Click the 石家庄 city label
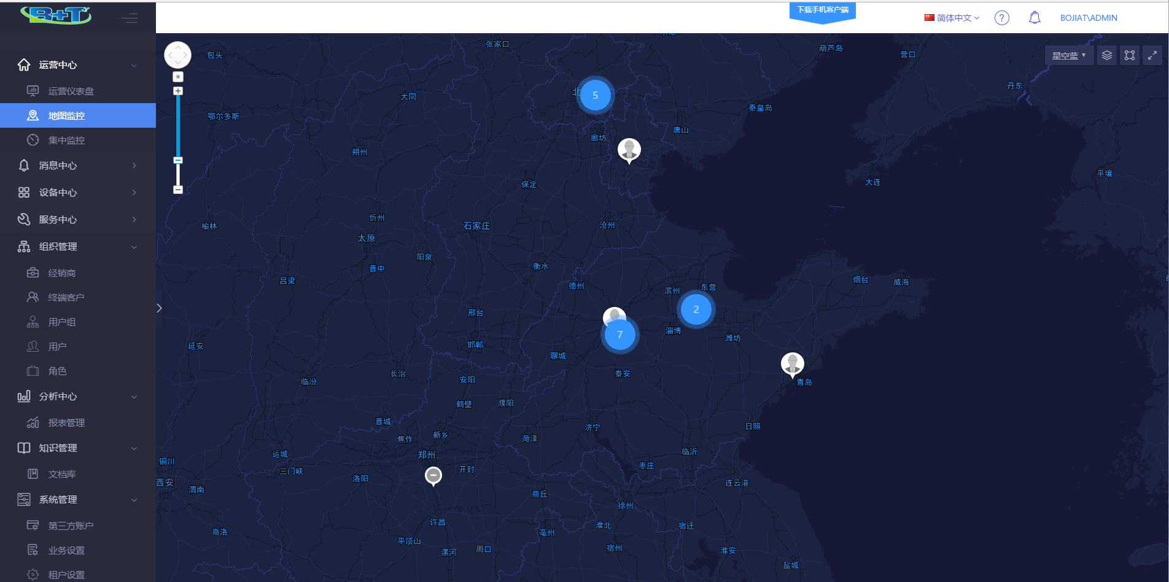Viewport: 1169px width, 582px height. coord(476,226)
